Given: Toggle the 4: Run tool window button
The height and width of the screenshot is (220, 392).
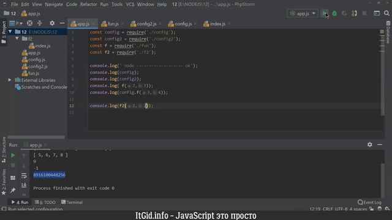Looking at the screenshot, I should (20, 202).
